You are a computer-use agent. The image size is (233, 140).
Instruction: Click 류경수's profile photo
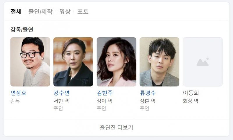coord(159,62)
